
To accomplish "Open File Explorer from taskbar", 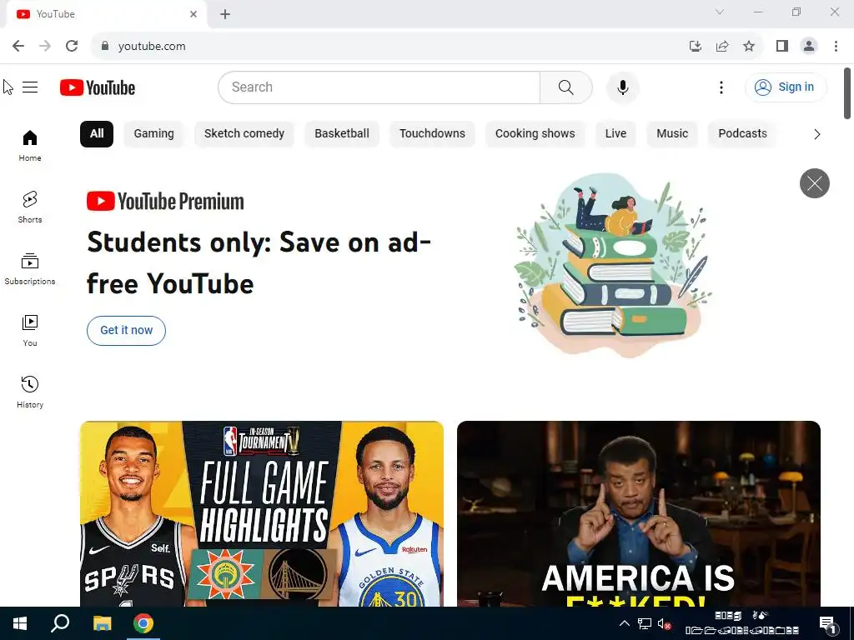I will [102, 623].
